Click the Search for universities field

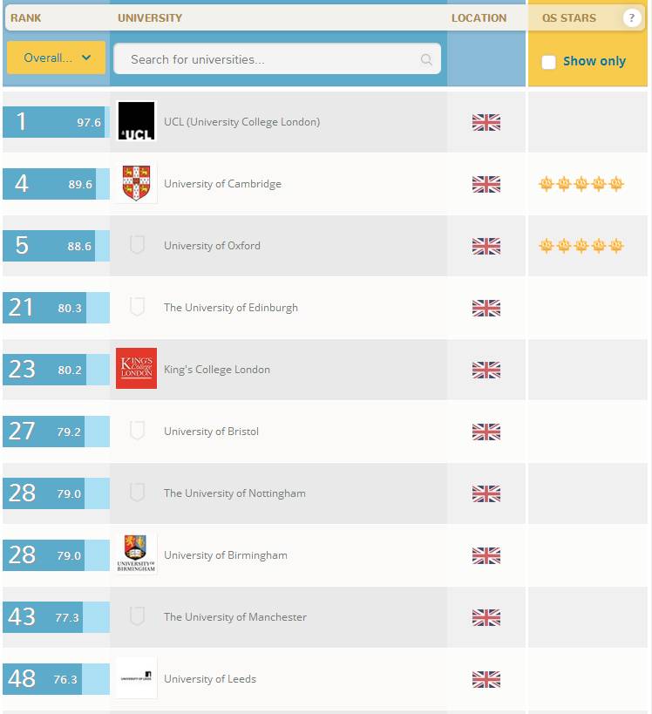pos(277,59)
